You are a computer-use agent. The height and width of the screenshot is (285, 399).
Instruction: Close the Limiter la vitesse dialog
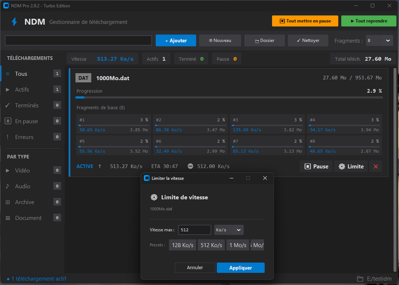265,178
